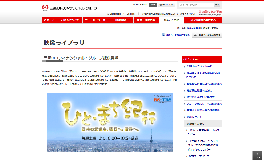The image size is (264, 160).
Task: Open 経営ビジョンと私たちのCSRについて in sidebar
Action: tap(203, 75)
